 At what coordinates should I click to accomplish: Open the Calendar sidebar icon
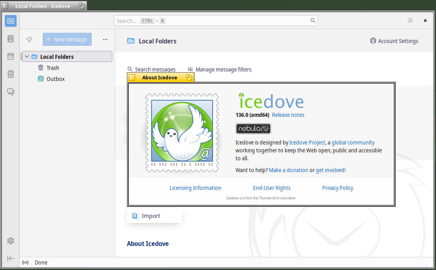click(x=11, y=56)
